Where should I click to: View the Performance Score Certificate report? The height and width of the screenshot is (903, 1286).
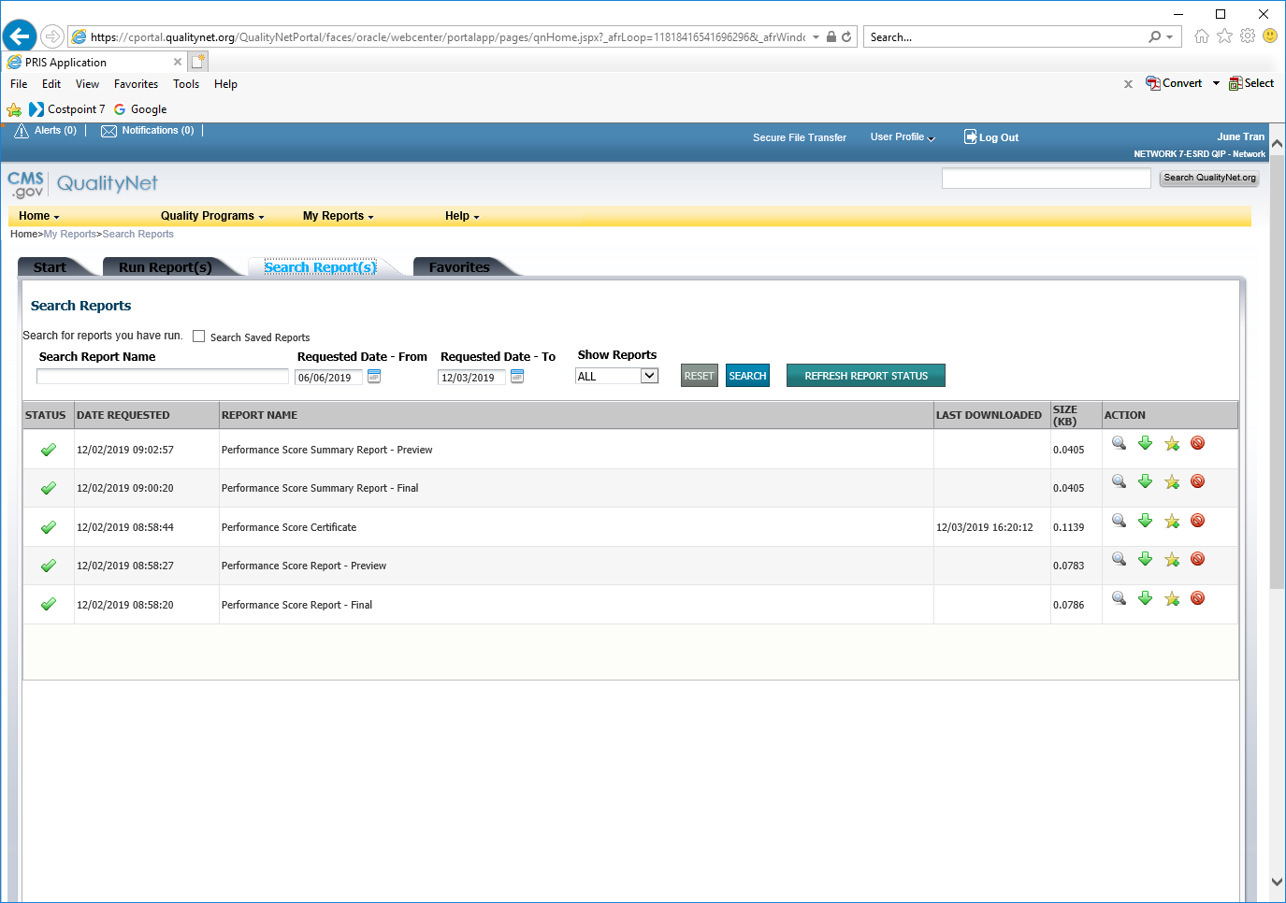click(1119, 521)
